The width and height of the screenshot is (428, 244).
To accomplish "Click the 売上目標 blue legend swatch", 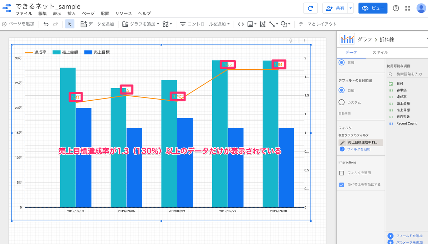I will coord(88,52).
